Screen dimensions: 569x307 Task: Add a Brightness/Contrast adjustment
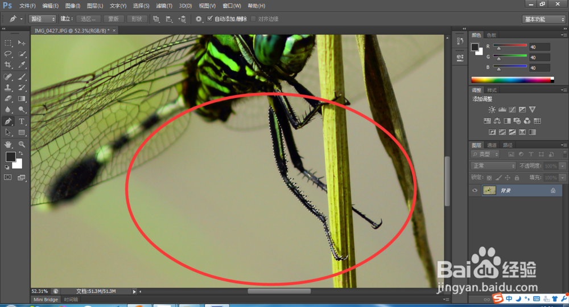(x=492, y=109)
